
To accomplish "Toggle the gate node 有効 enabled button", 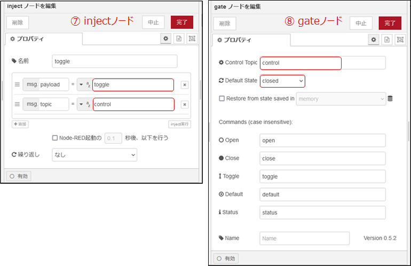I will point(226,259).
